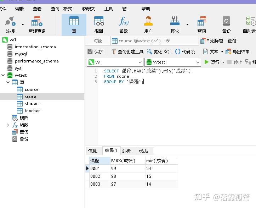Screen dimensions: 256x208
Task: Click the min(`成绩`) column header
Action: pos(161,161)
